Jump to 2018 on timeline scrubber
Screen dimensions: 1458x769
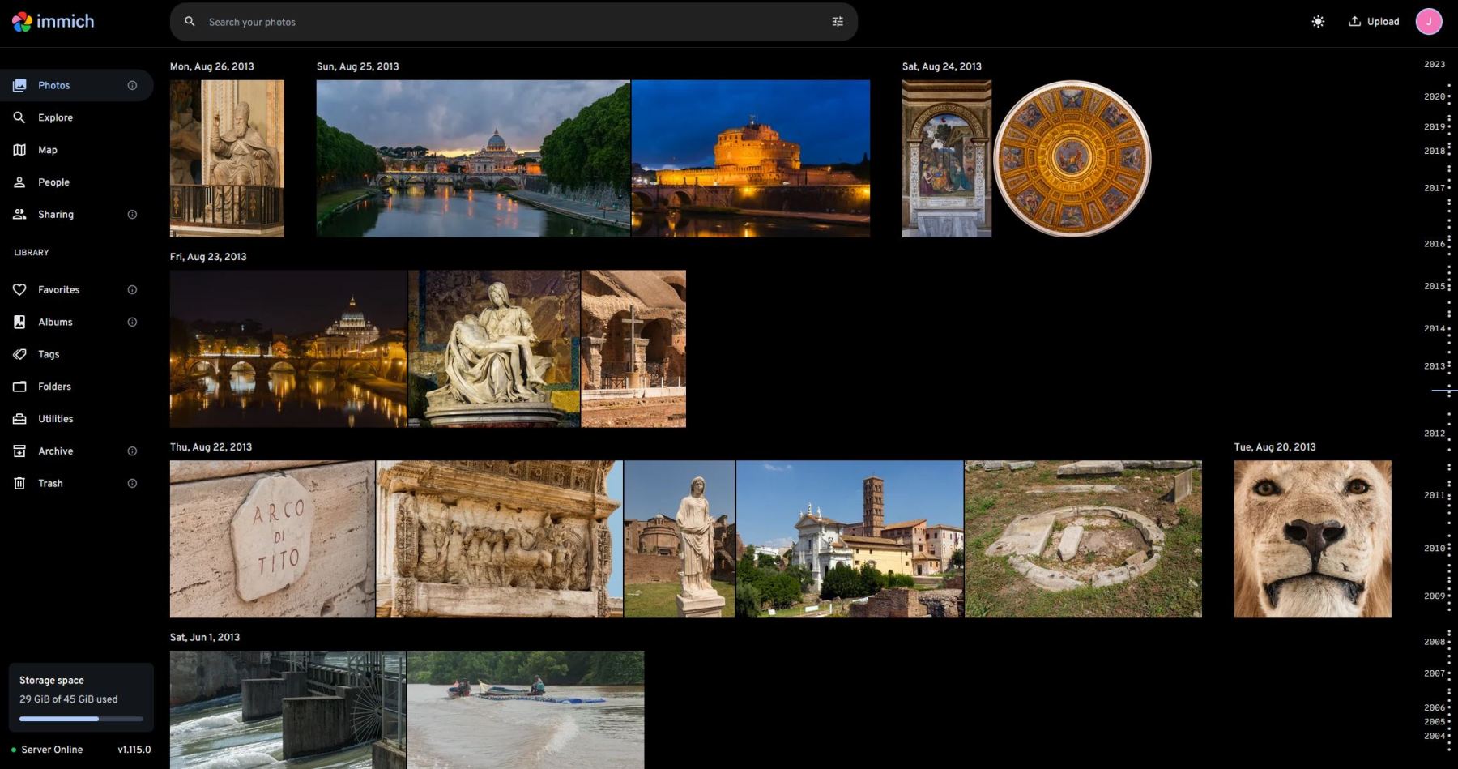[1434, 151]
